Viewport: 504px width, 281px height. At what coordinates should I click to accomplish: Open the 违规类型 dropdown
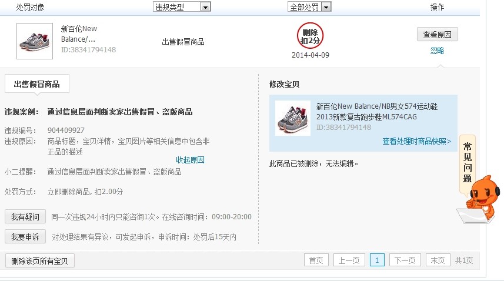[x=182, y=6]
